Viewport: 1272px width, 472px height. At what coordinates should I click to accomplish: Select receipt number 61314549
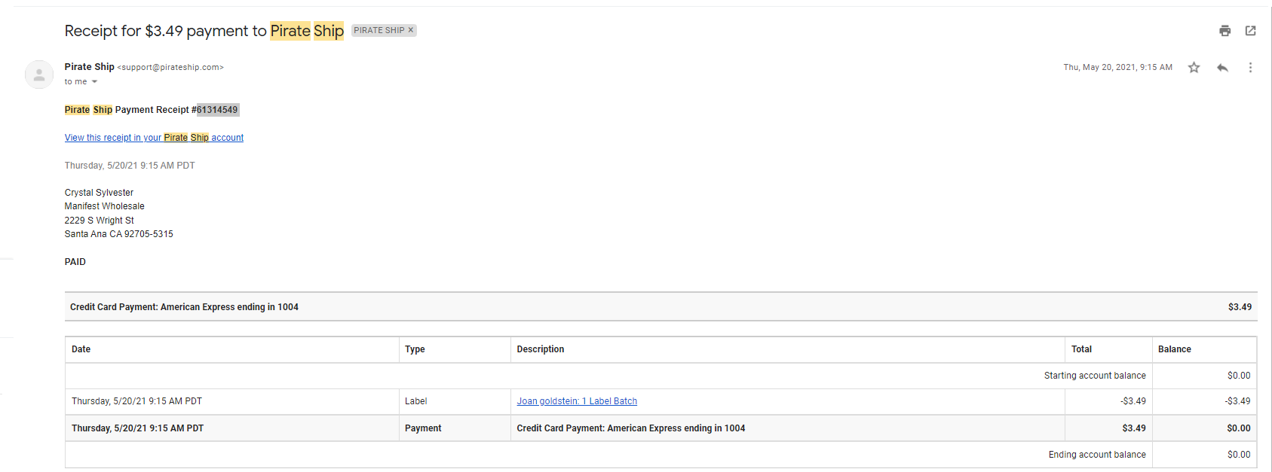217,110
